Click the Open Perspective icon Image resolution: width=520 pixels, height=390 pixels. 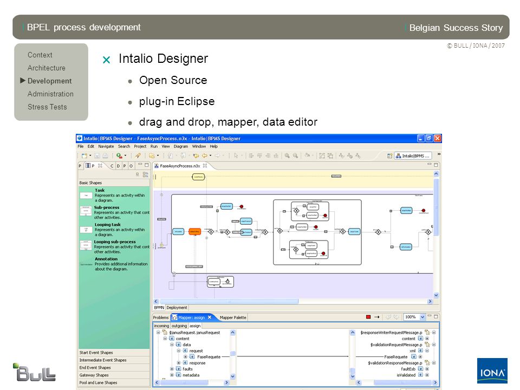point(389,155)
